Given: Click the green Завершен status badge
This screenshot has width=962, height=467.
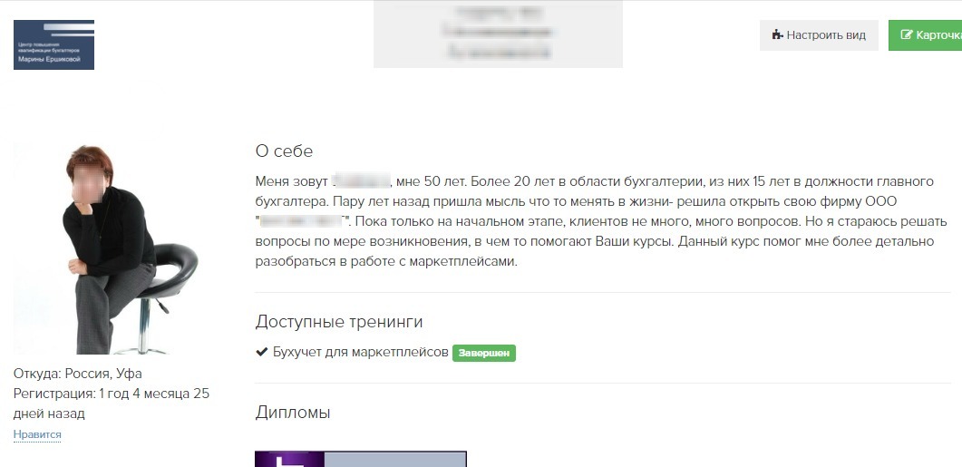Looking at the screenshot, I should tap(484, 354).
